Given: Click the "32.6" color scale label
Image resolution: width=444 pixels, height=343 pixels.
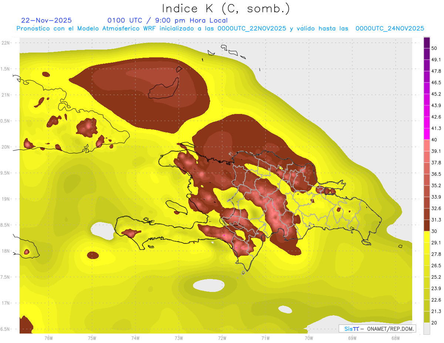Looking at the screenshot, I should tap(436, 209).
